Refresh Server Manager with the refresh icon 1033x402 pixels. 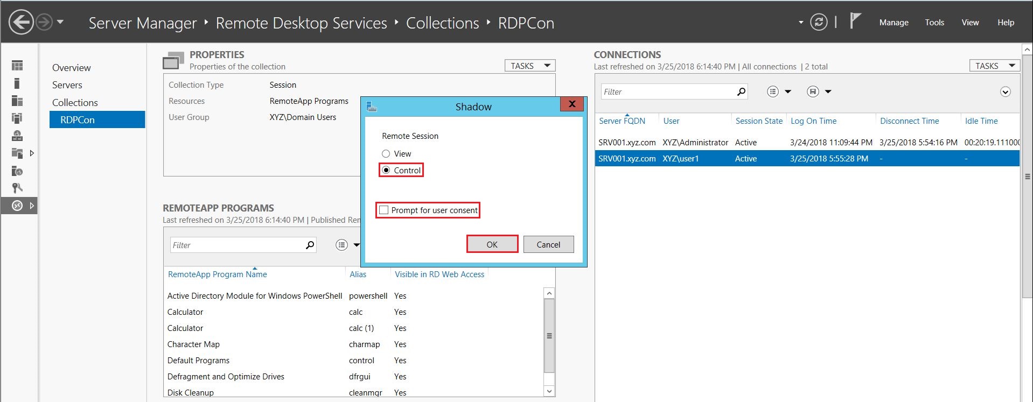click(x=819, y=22)
